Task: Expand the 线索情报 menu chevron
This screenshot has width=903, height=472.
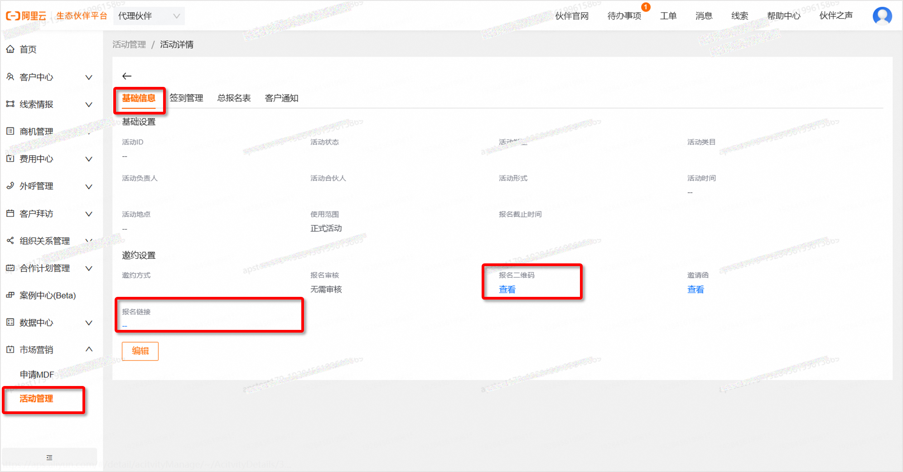Action: (x=89, y=105)
